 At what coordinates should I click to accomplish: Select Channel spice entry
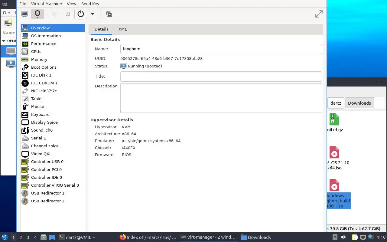point(53,146)
